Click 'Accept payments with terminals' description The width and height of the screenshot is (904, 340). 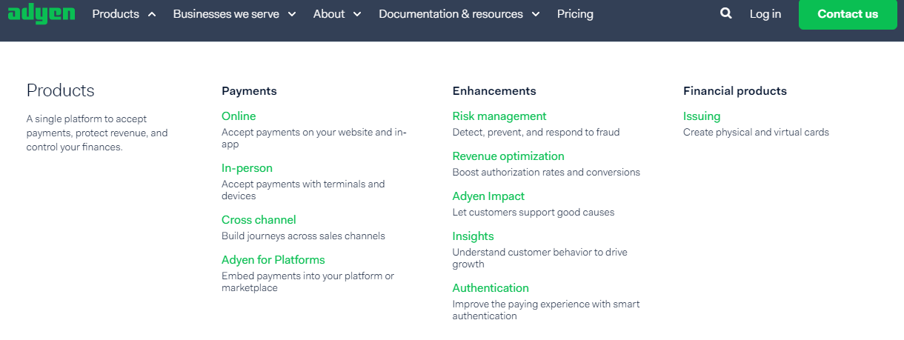click(x=303, y=190)
